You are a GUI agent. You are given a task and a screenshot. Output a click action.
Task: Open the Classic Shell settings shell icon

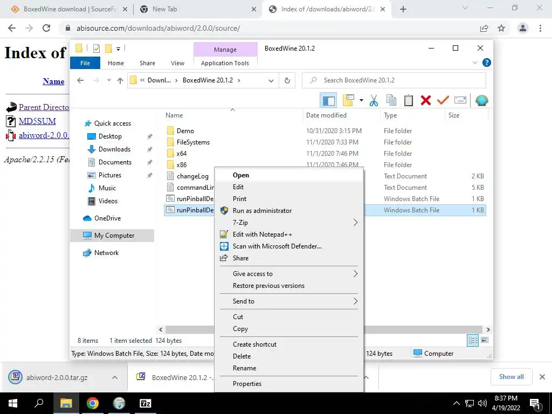(481, 100)
